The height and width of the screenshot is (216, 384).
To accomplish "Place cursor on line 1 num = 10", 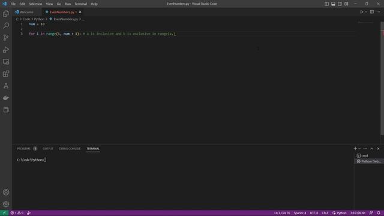I will tap(37, 24).
